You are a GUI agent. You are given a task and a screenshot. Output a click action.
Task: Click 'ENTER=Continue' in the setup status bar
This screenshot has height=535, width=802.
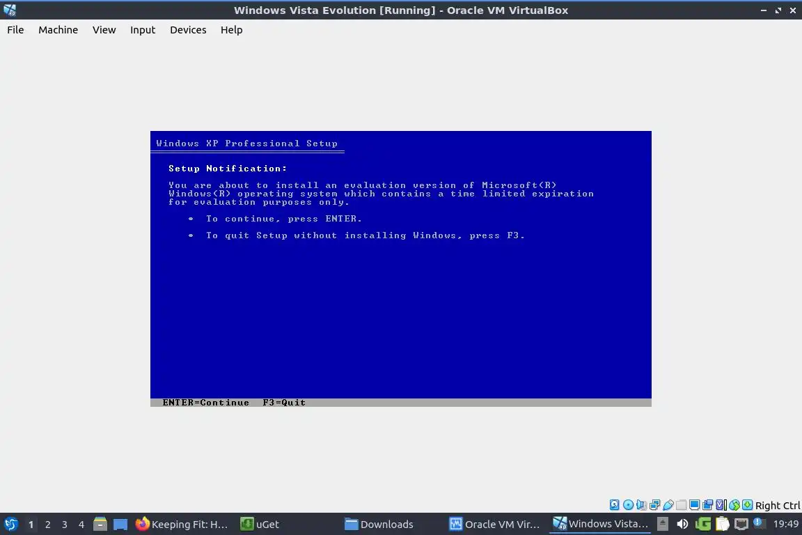point(205,403)
